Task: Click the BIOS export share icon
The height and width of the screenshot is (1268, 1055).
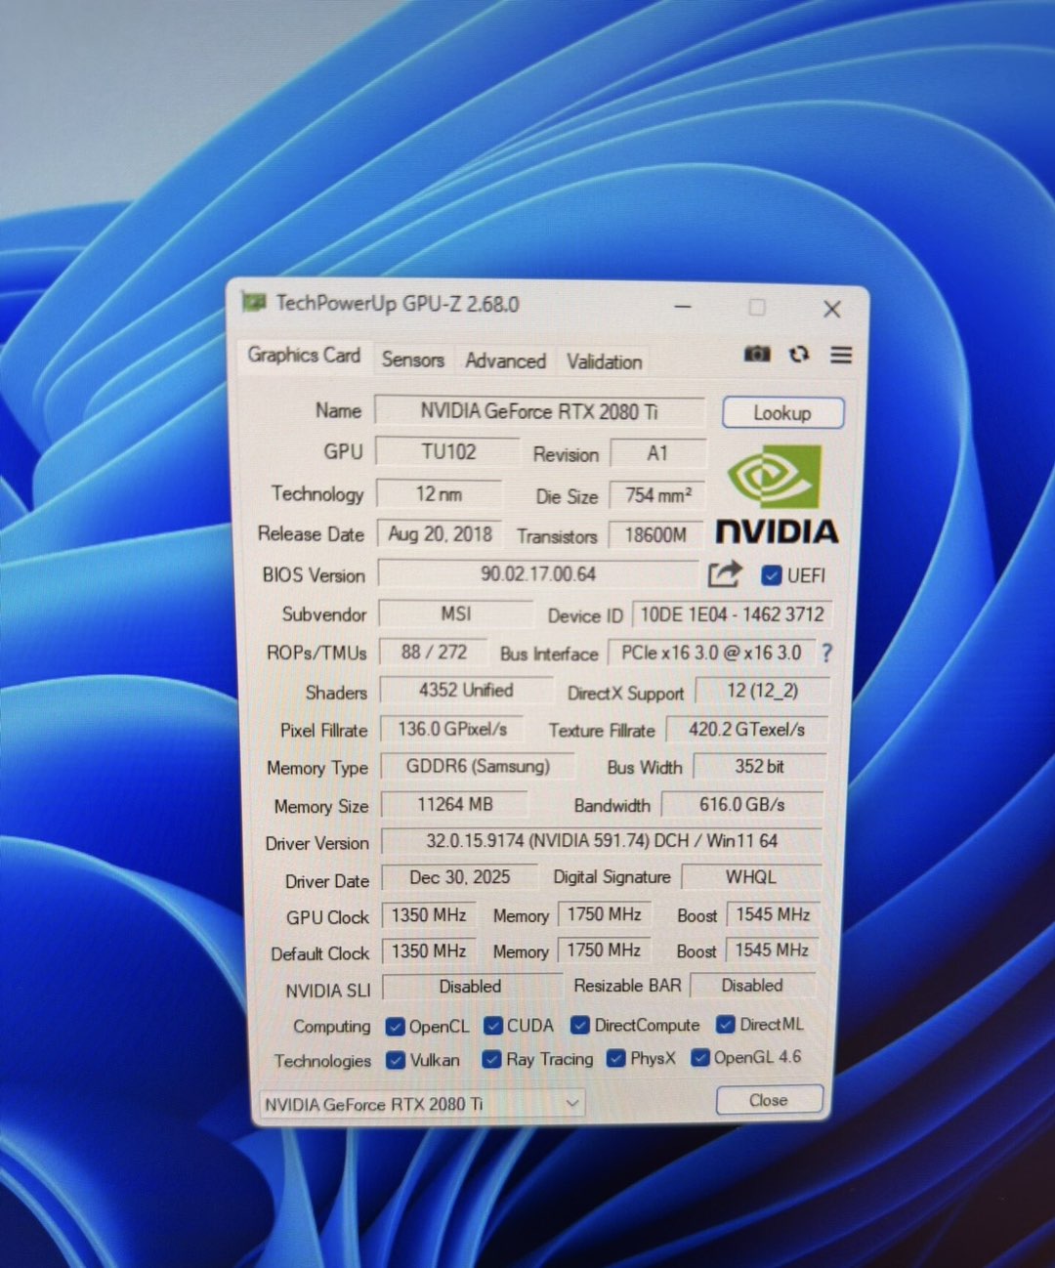Action: (x=724, y=574)
